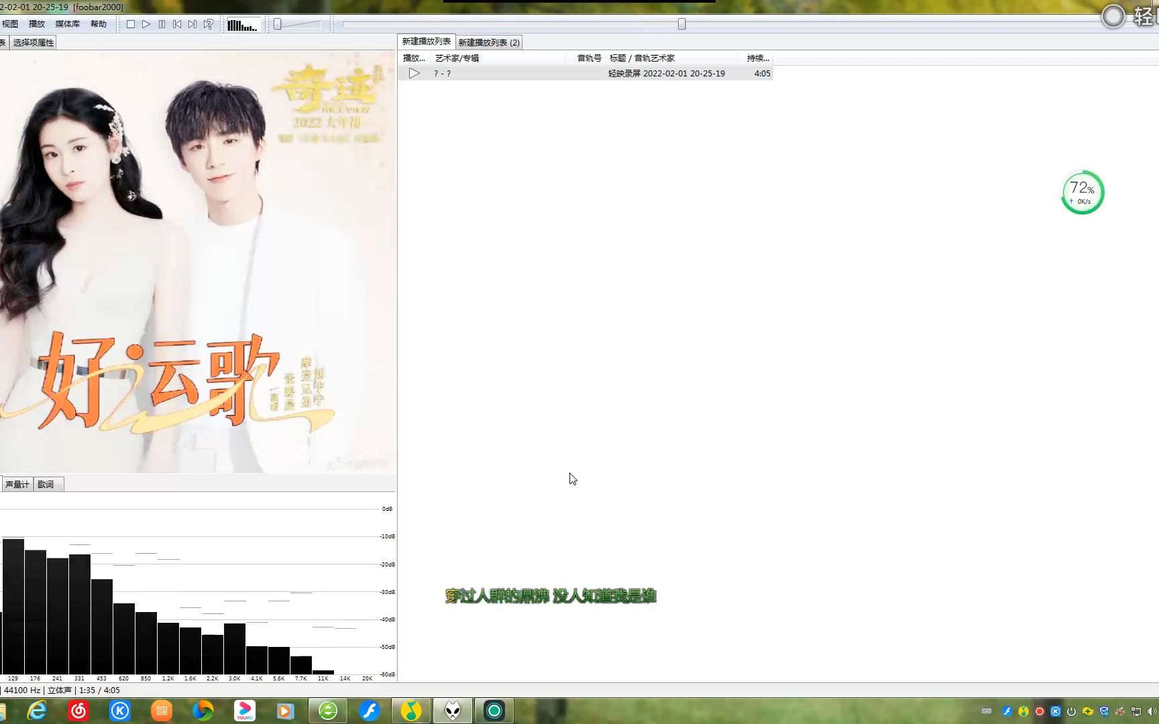Click the spectrum analyzer visualization panel
The width and height of the screenshot is (1159, 724).
click(198, 587)
